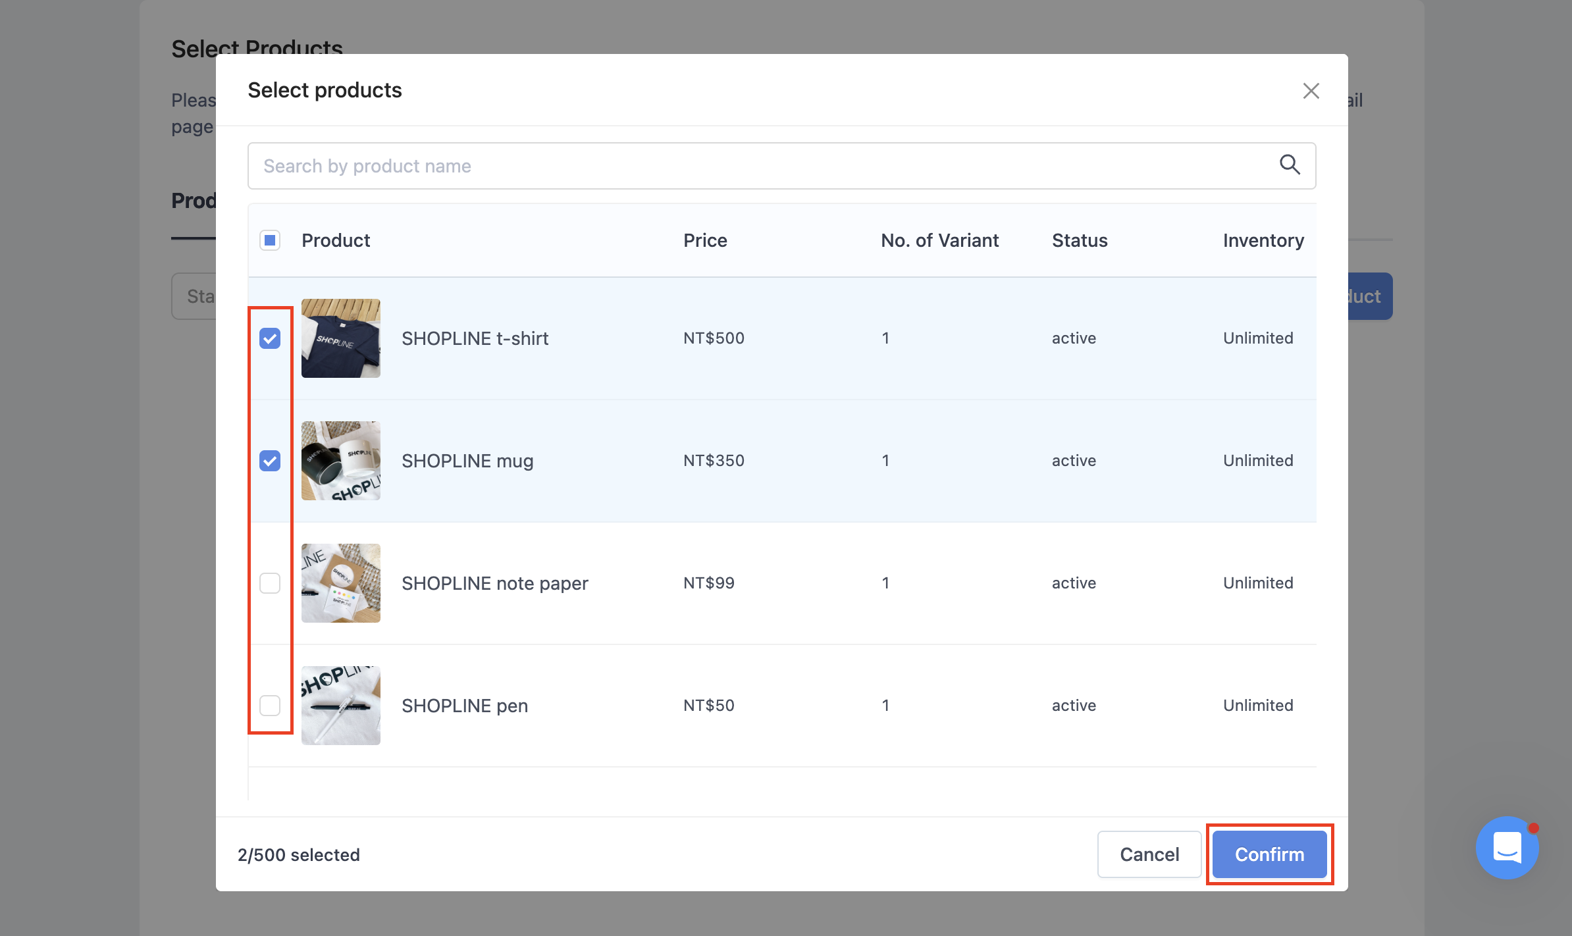This screenshot has height=936, width=1572.
Task: Click the NT$50 price cell
Action: [709, 706]
